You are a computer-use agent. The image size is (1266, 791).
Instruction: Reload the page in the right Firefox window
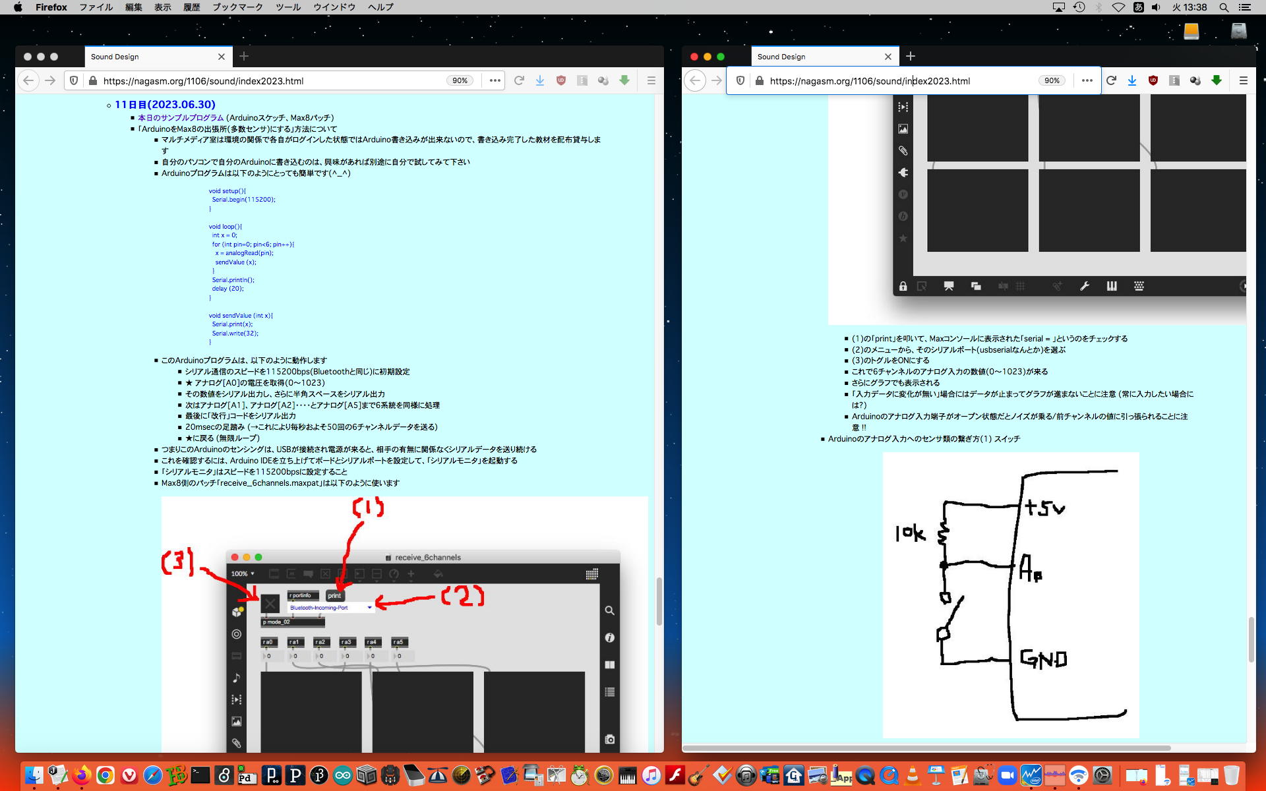point(1111,80)
